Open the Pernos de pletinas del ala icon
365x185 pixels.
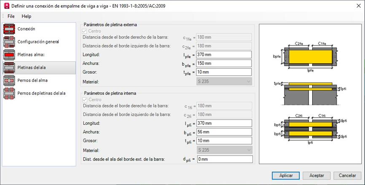click(x=9, y=93)
